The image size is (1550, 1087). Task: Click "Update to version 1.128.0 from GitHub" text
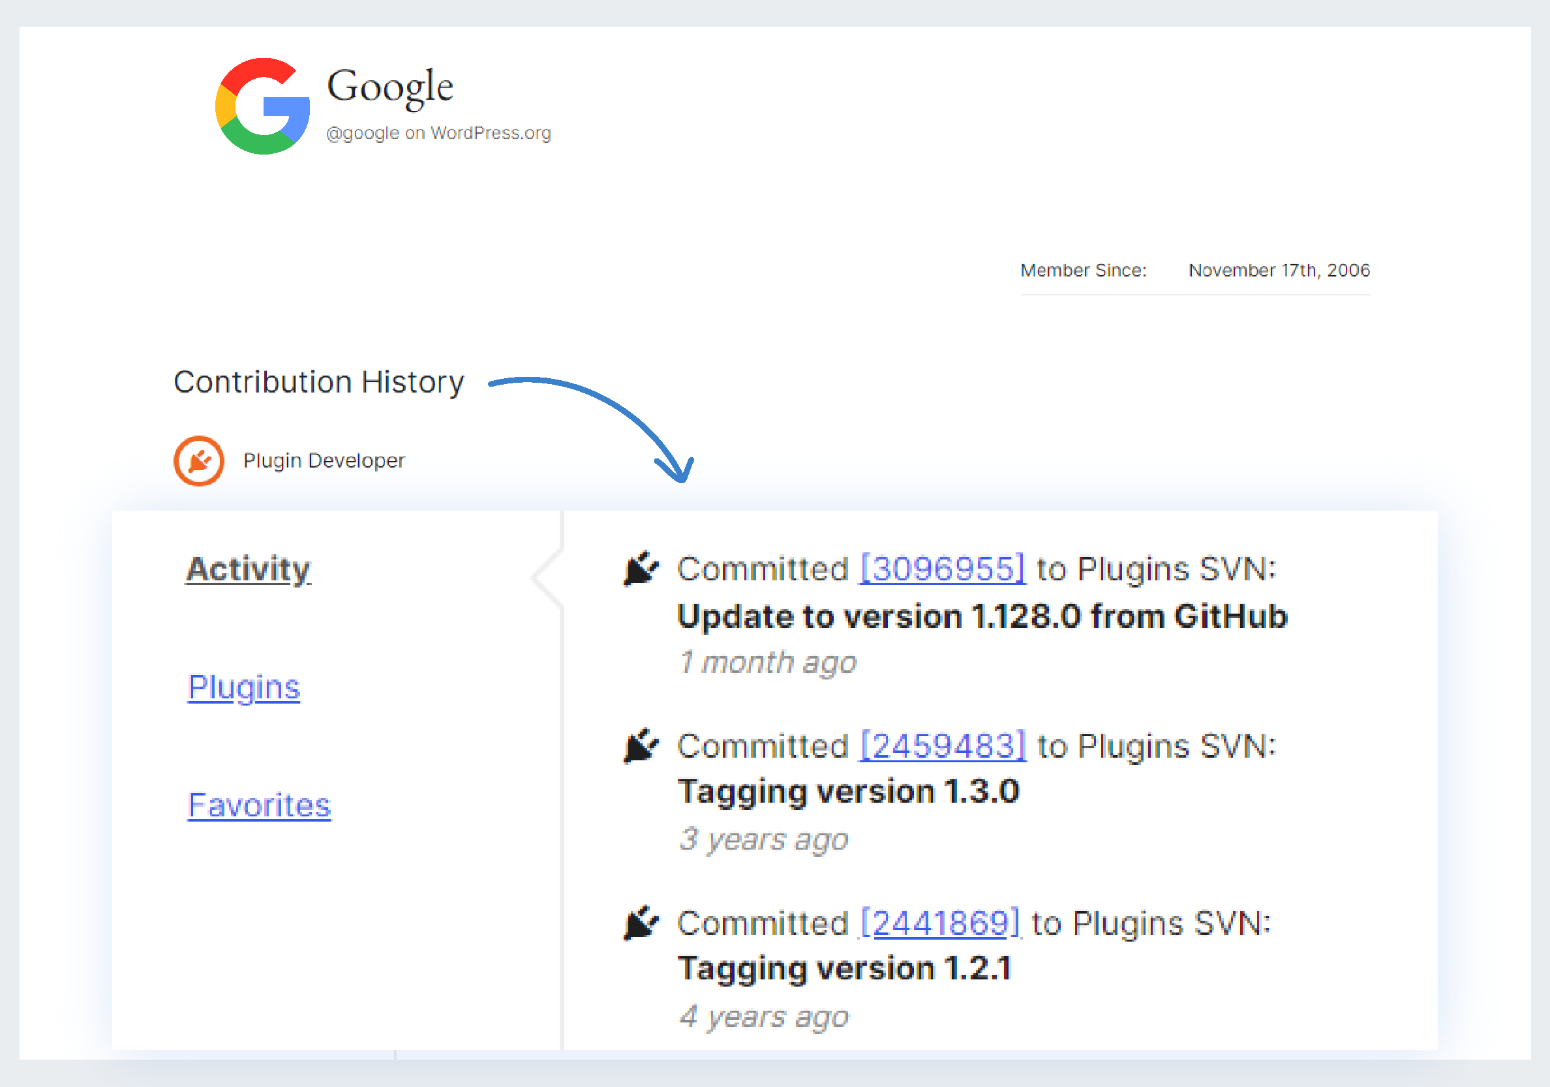click(x=982, y=616)
